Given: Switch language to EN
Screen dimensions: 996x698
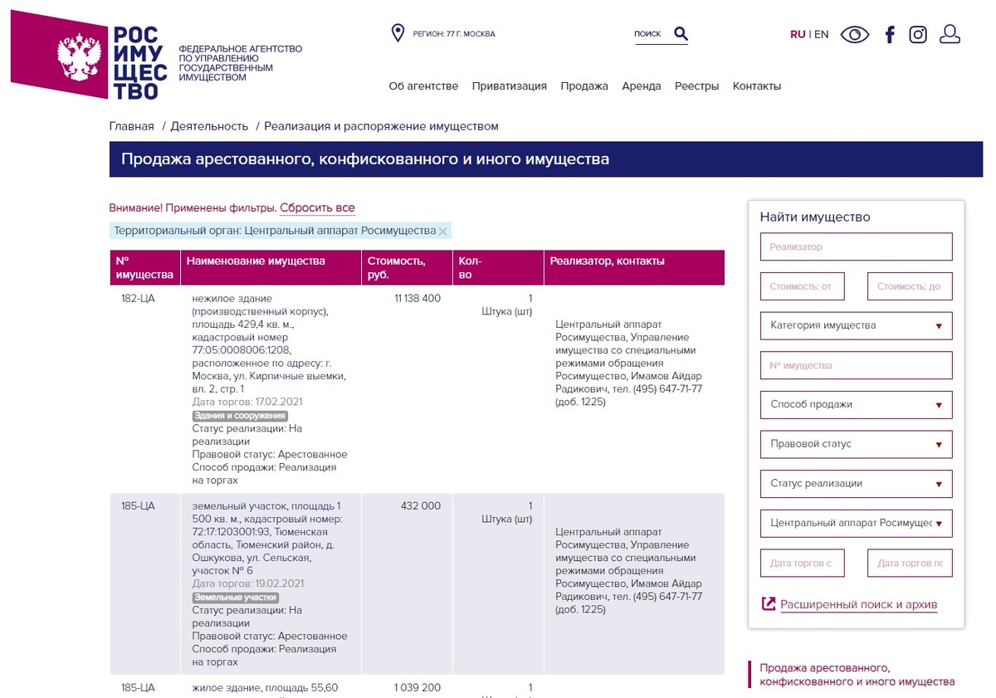Looking at the screenshot, I should 821,35.
